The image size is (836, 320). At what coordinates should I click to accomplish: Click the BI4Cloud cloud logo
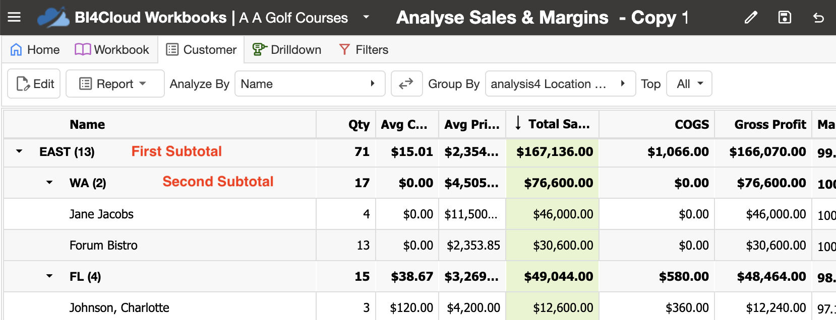coord(53,18)
